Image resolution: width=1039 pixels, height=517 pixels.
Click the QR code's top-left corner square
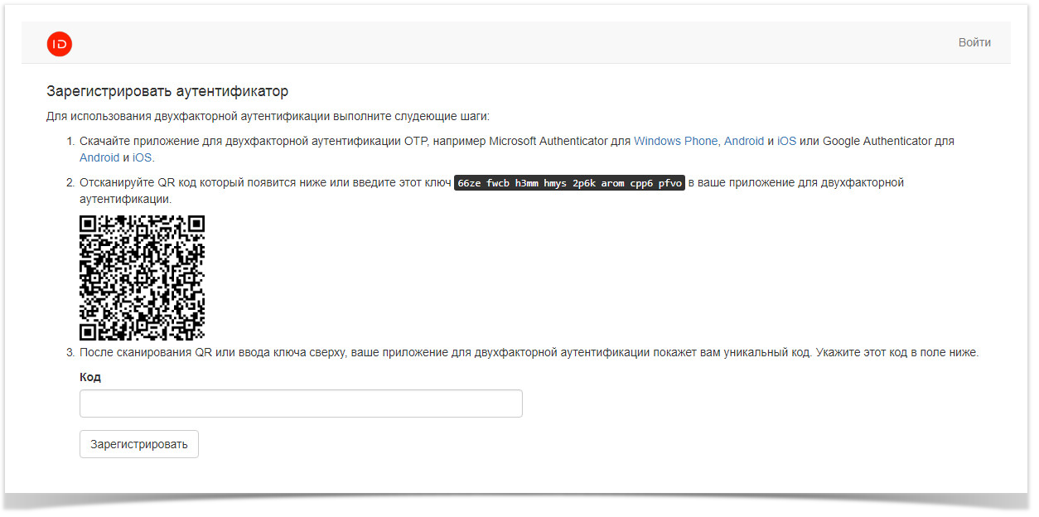click(89, 225)
